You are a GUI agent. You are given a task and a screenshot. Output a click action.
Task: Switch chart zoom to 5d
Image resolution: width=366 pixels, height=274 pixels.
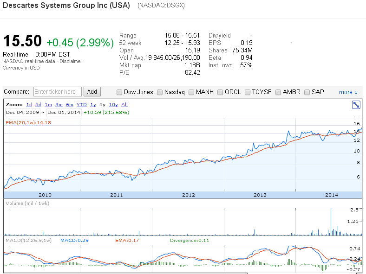38,105
